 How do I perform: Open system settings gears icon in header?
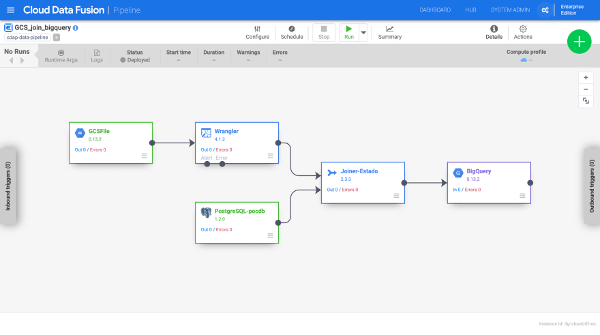pyautogui.click(x=545, y=10)
